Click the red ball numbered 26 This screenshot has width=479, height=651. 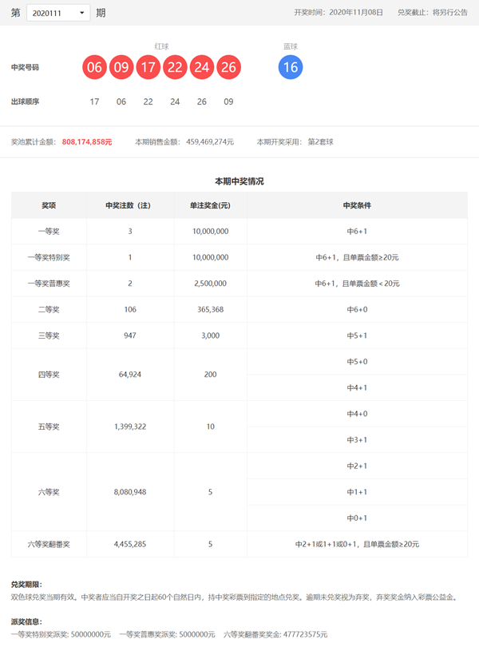[x=228, y=67]
